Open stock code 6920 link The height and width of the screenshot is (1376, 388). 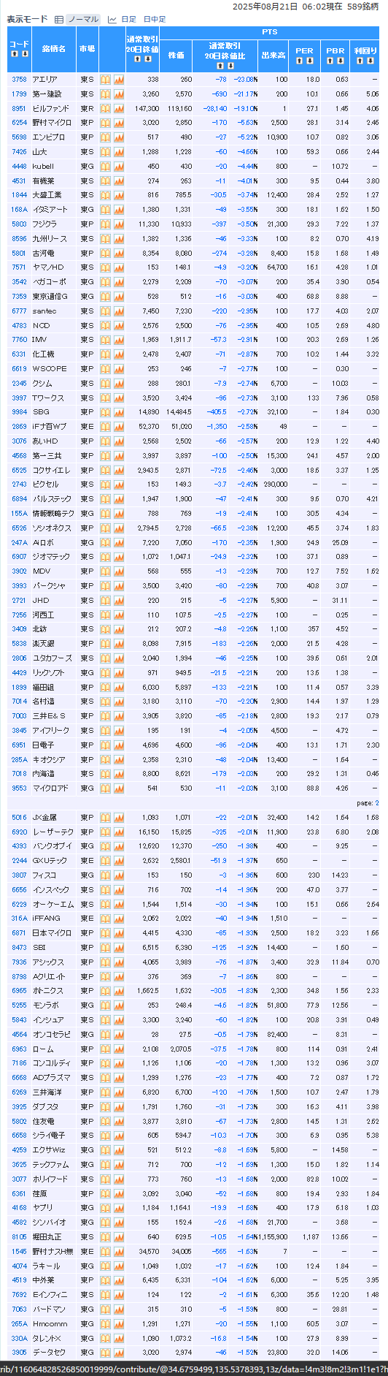[x=19, y=832]
